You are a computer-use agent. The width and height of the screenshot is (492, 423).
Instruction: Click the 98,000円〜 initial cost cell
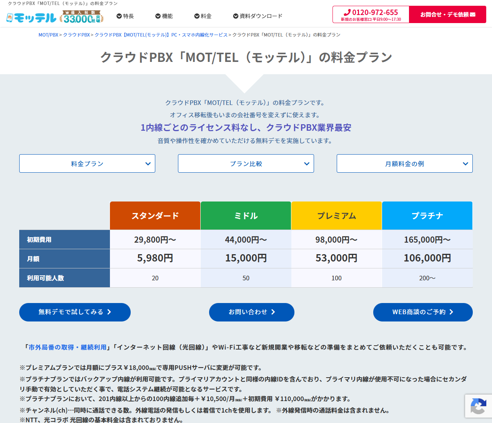(337, 240)
